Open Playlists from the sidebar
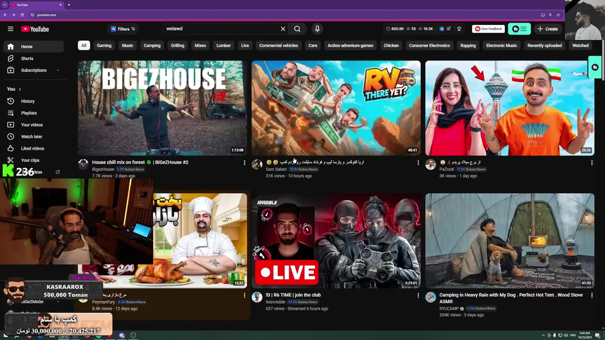The width and height of the screenshot is (605, 340). (33, 113)
